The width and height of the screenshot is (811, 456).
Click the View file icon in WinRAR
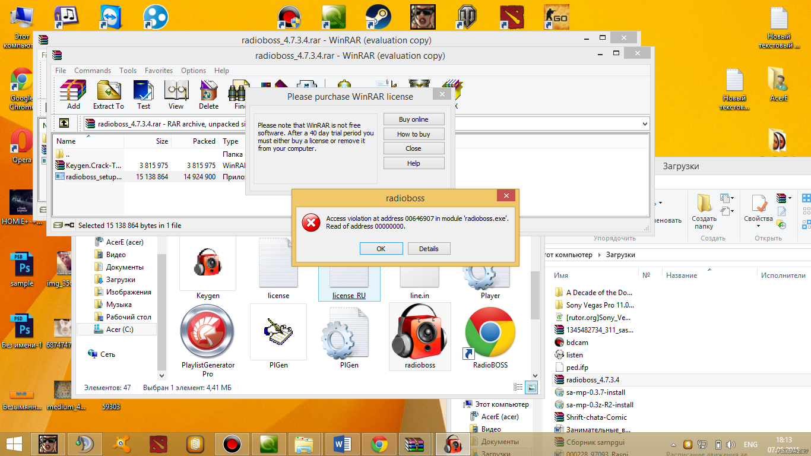176,95
